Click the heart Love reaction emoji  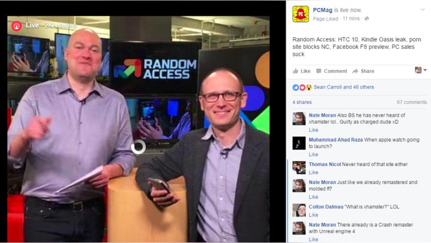[x=302, y=87]
